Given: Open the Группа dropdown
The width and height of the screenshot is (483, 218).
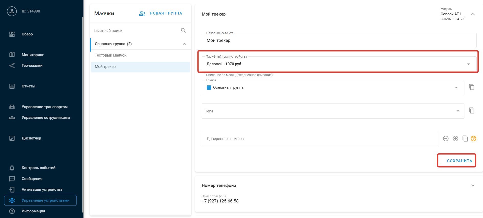Looking at the screenshot, I should [x=456, y=88].
